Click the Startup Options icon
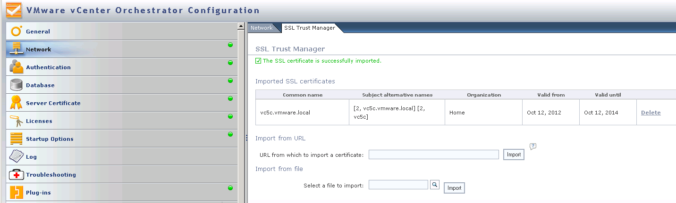 click(17, 139)
